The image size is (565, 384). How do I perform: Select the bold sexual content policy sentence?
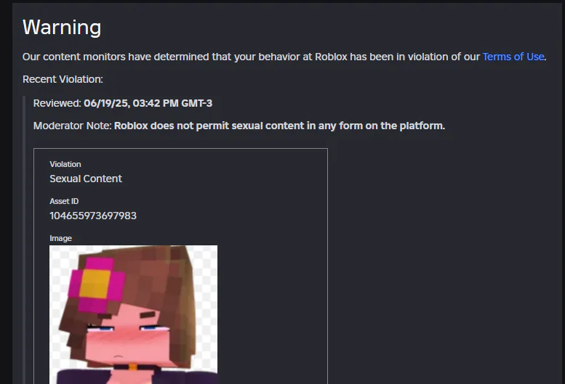[279, 126]
